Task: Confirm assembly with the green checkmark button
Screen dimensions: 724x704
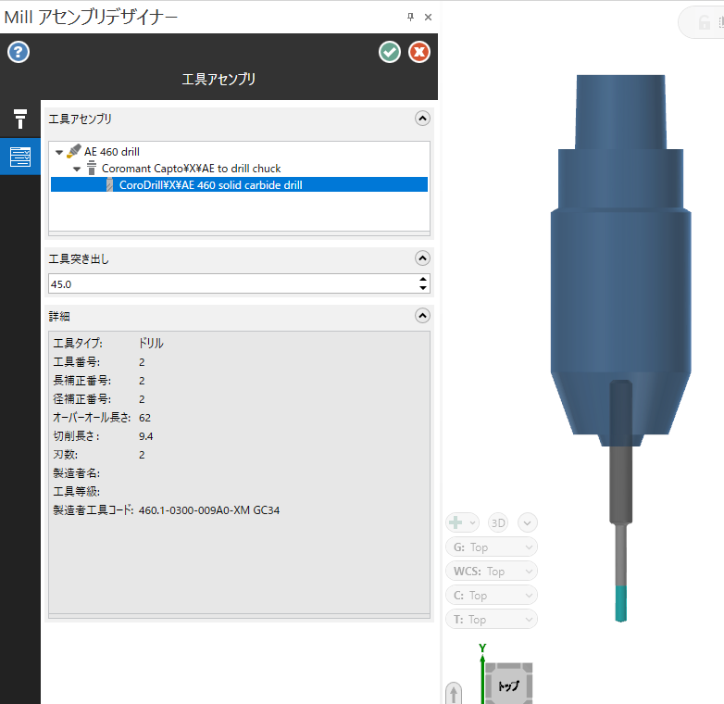Action: click(390, 52)
